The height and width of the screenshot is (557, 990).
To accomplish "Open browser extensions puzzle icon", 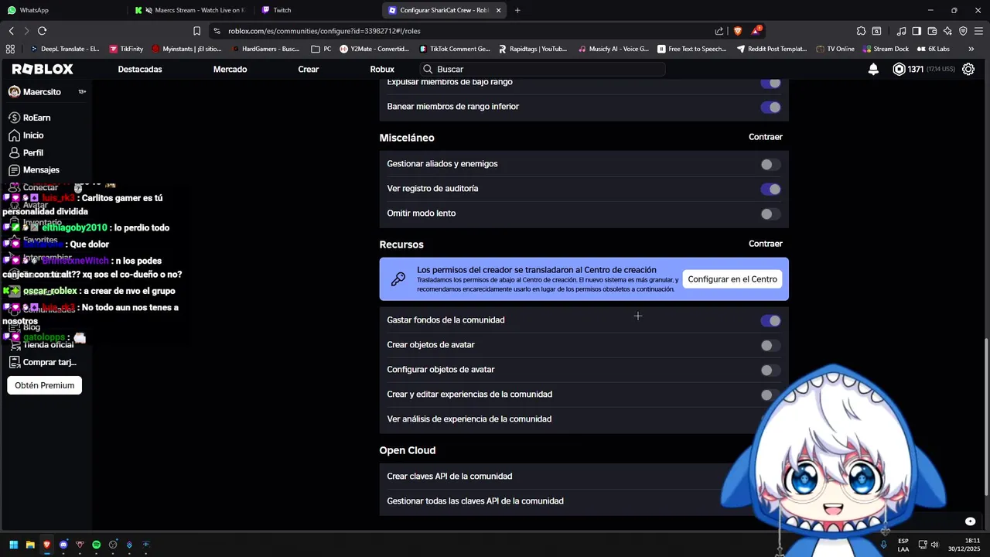I will (x=861, y=31).
